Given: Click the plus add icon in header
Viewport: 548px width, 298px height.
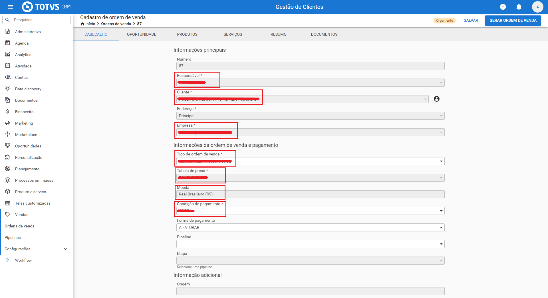Looking at the screenshot, I should click(x=503, y=7).
